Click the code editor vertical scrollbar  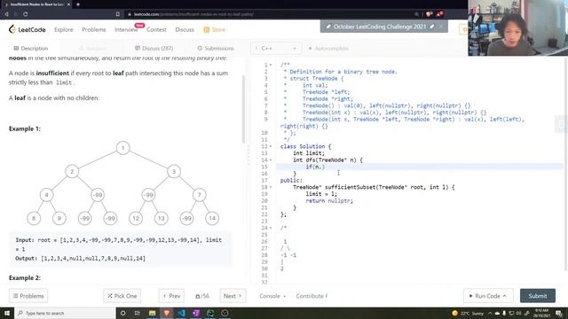point(566,165)
